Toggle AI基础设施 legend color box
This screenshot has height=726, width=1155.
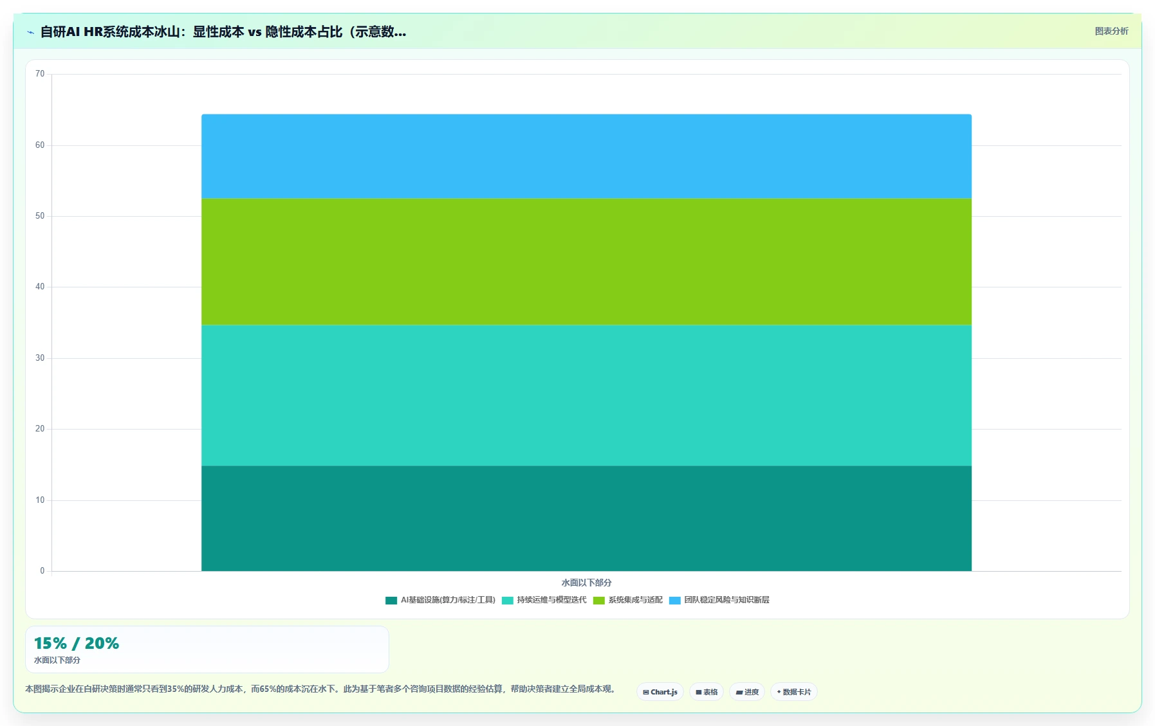click(x=391, y=601)
